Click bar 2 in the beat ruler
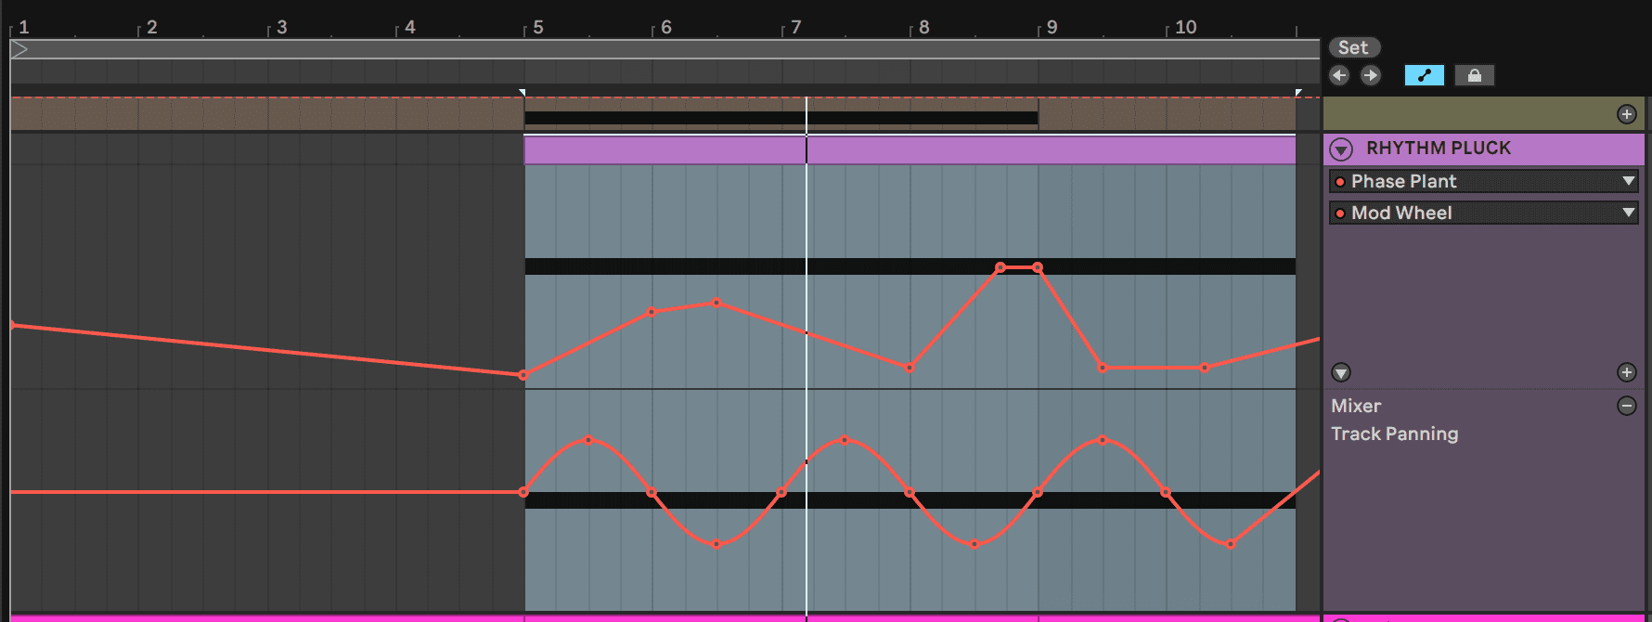This screenshot has width=1652, height=622. [x=152, y=27]
